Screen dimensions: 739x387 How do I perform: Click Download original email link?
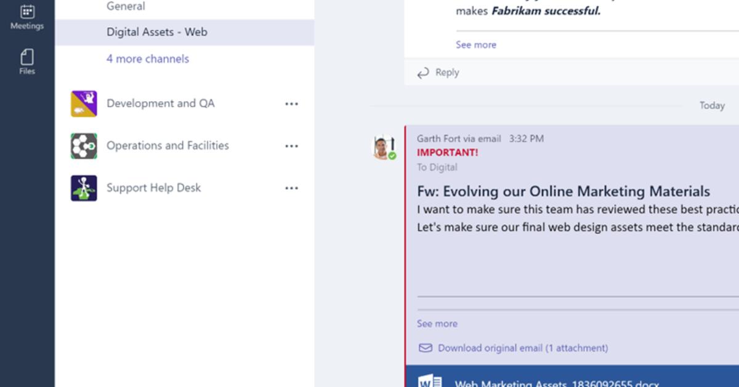pos(522,348)
